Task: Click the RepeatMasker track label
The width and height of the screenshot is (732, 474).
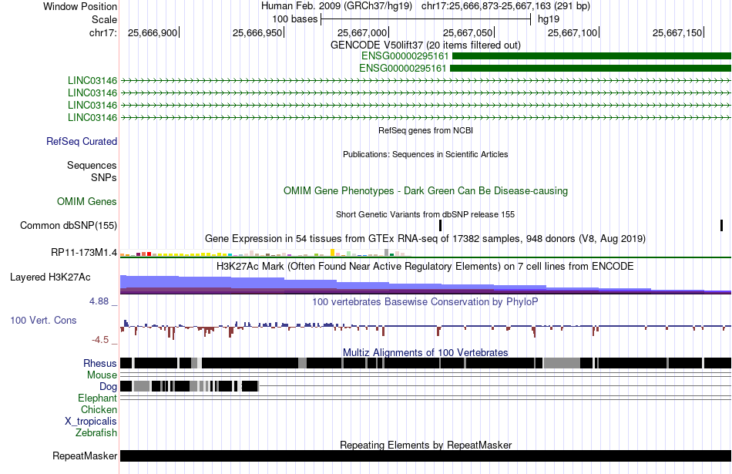Action: (85, 456)
